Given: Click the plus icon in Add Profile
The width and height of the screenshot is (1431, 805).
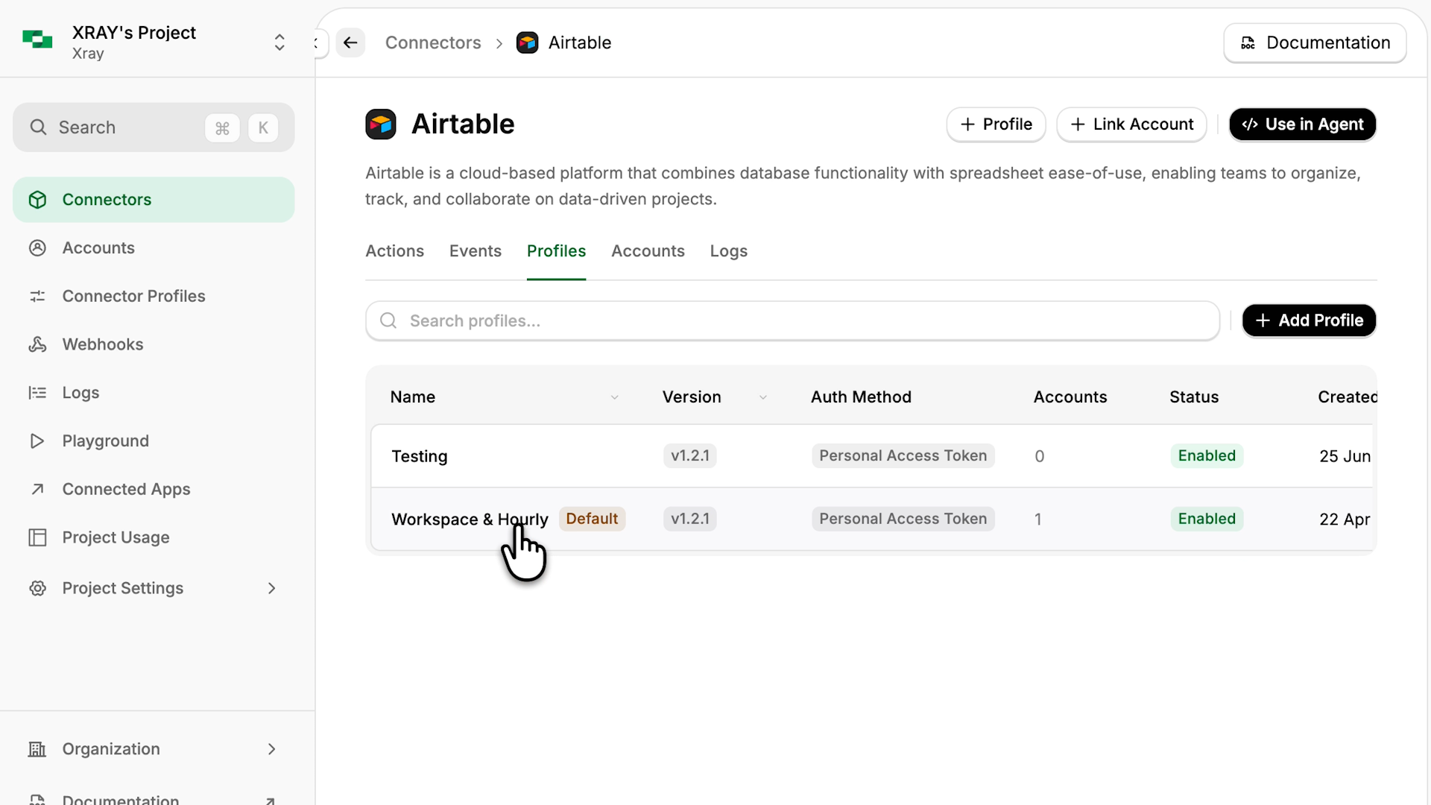Looking at the screenshot, I should (1263, 321).
